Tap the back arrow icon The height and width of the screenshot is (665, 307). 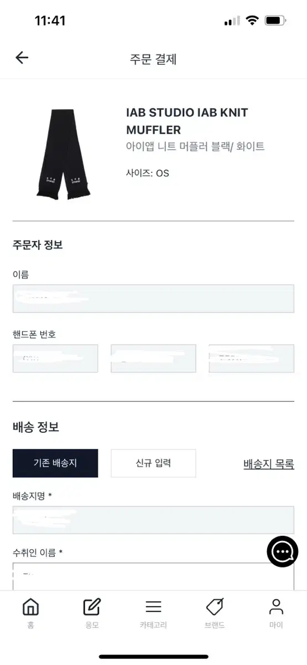tap(22, 58)
